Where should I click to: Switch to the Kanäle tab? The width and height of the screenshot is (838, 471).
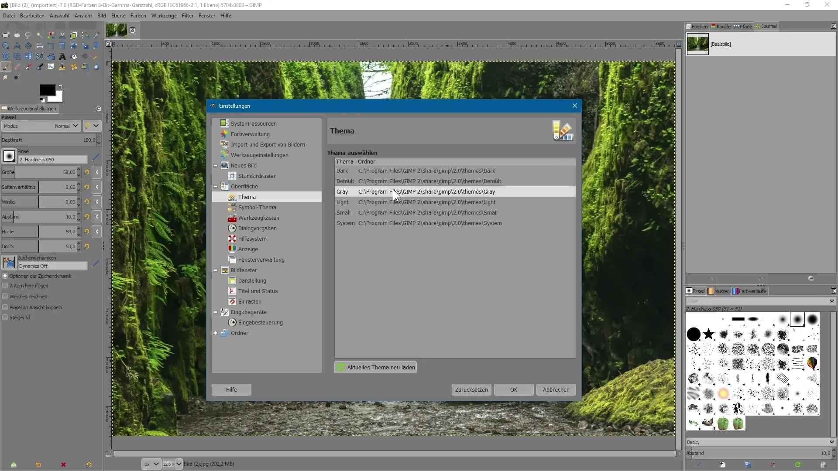pos(721,27)
